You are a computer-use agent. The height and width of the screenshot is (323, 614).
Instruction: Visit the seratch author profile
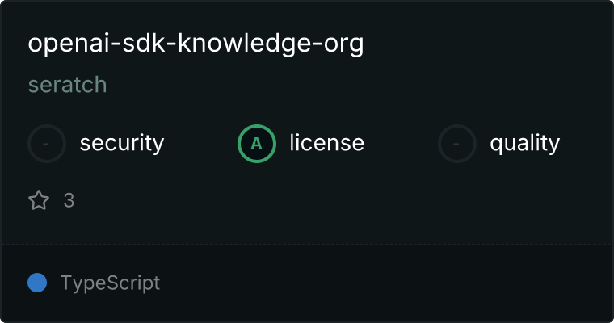pyautogui.click(x=67, y=85)
